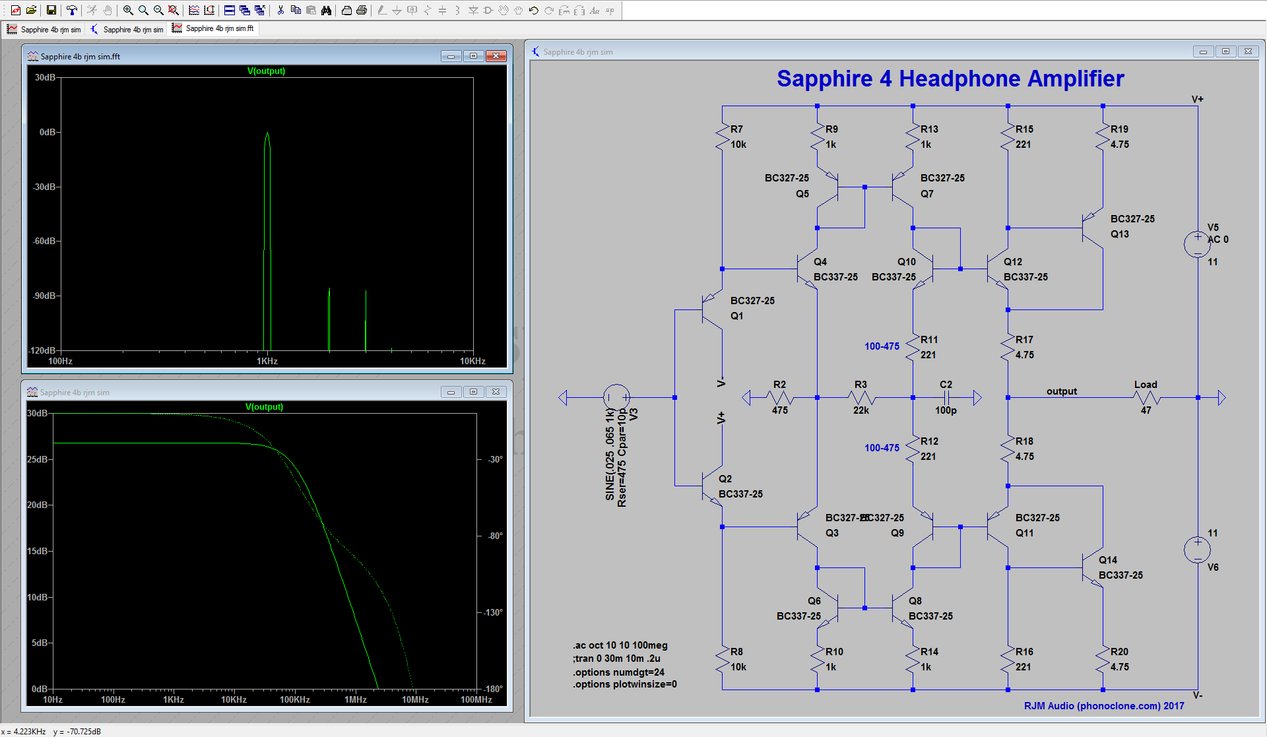Select the Sapphire 4 Headphone Amplifier title
The width and height of the screenshot is (1267, 737).
pyautogui.click(x=950, y=79)
